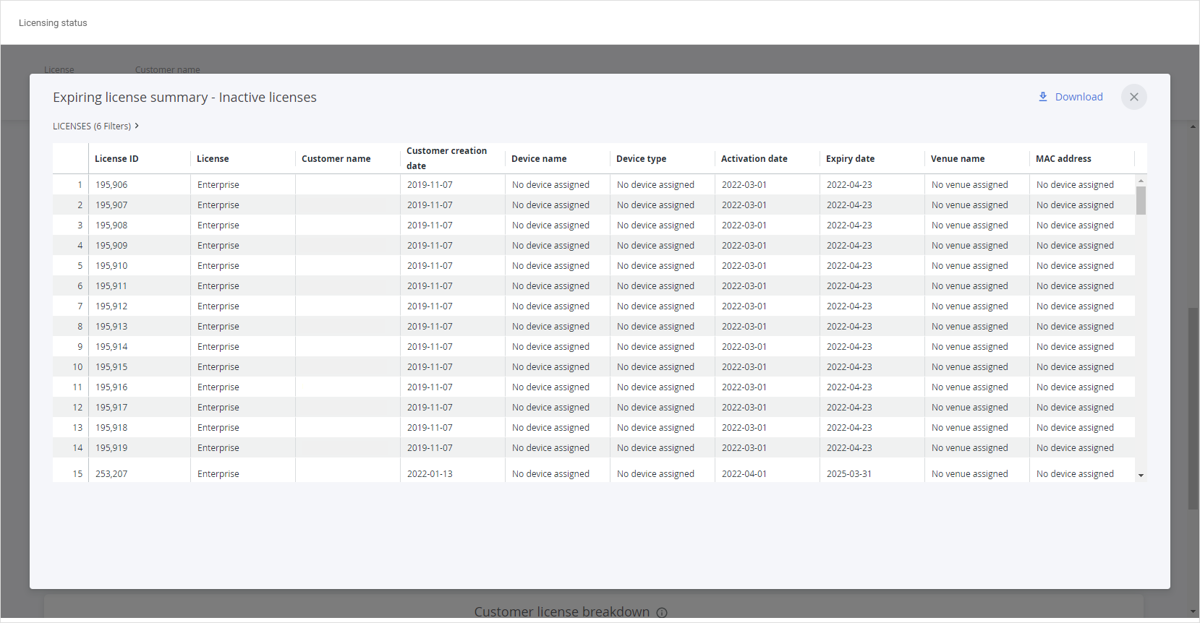The image size is (1200, 623).
Task: Select license ID 195,910 cell
Action: click(140, 266)
